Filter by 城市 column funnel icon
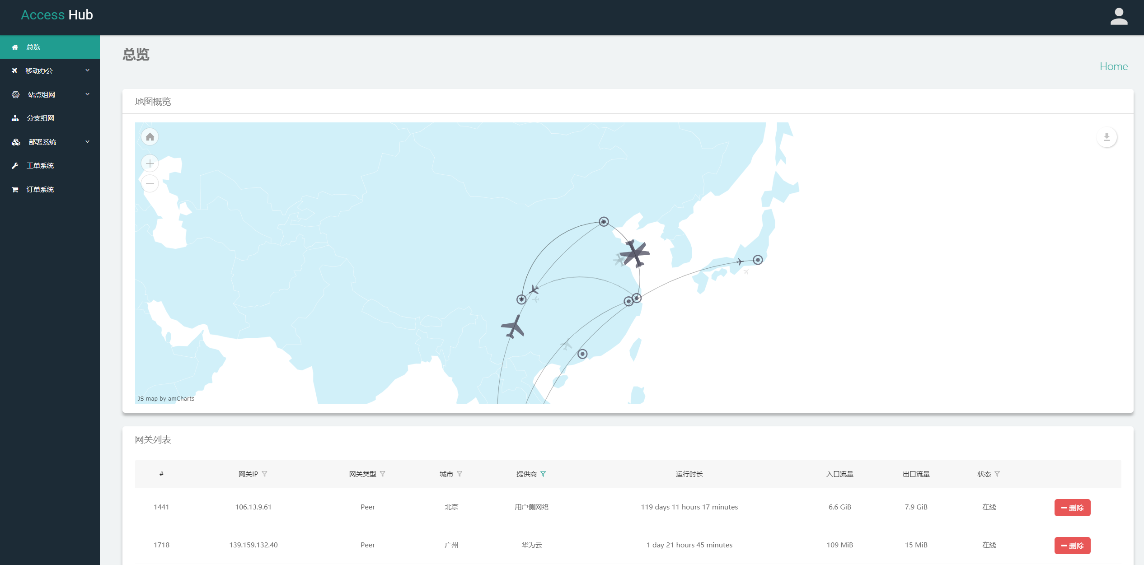Image resolution: width=1144 pixels, height=565 pixels. 459,474
